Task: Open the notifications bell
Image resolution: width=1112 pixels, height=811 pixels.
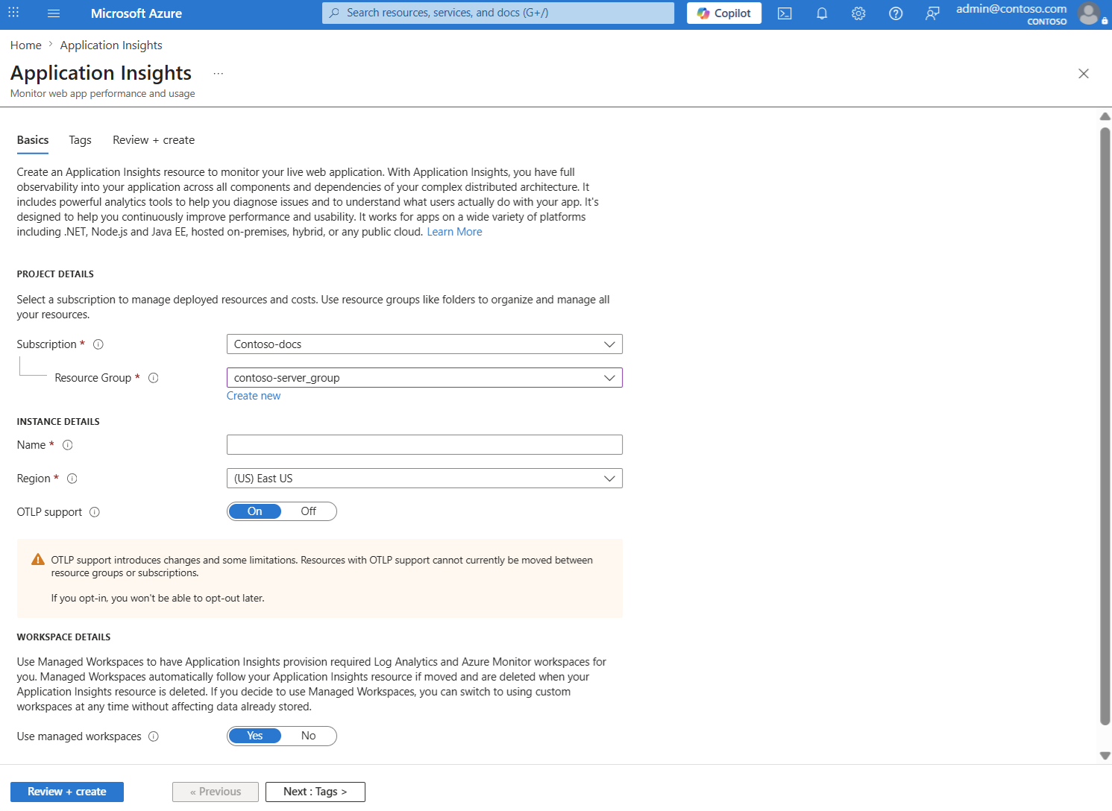Action: click(x=822, y=13)
